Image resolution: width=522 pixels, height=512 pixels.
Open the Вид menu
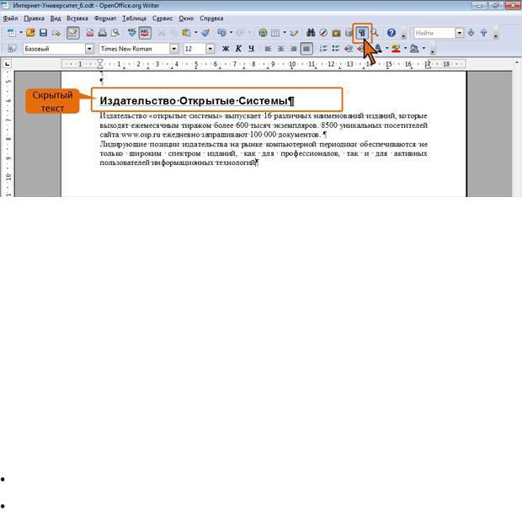(x=56, y=19)
